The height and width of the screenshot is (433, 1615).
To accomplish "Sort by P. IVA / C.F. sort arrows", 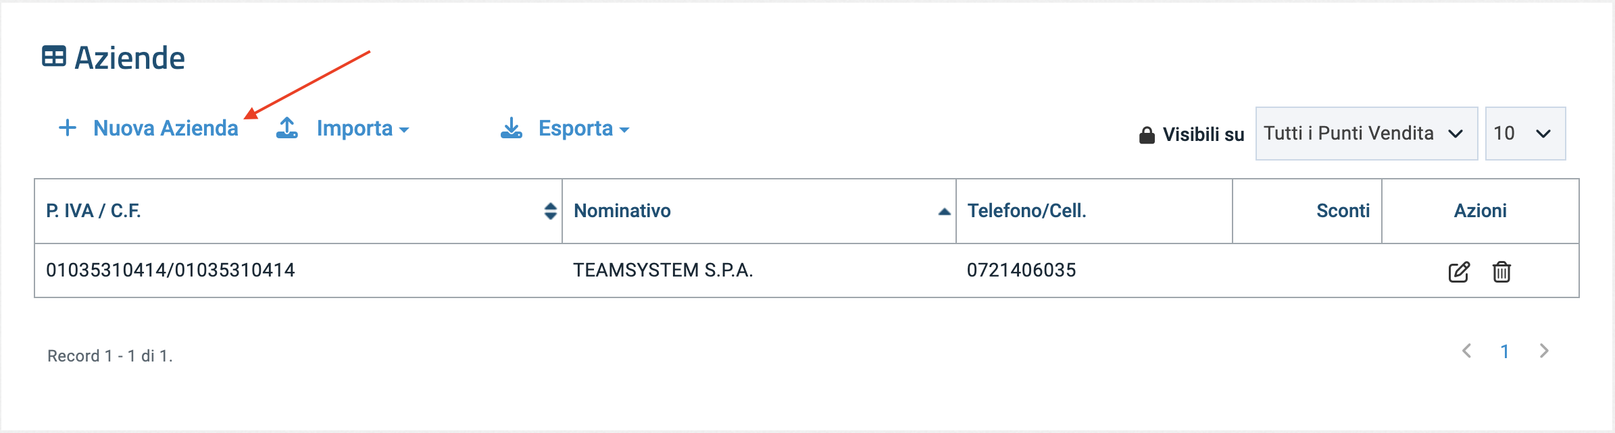I will tap(551, 211).
